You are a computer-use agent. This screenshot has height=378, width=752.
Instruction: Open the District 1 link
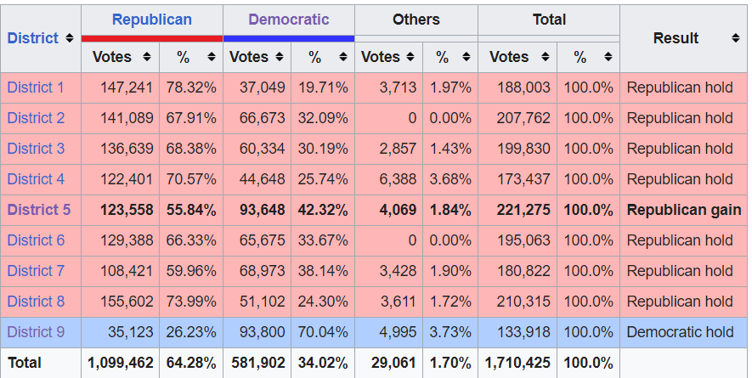click(36, 87)
